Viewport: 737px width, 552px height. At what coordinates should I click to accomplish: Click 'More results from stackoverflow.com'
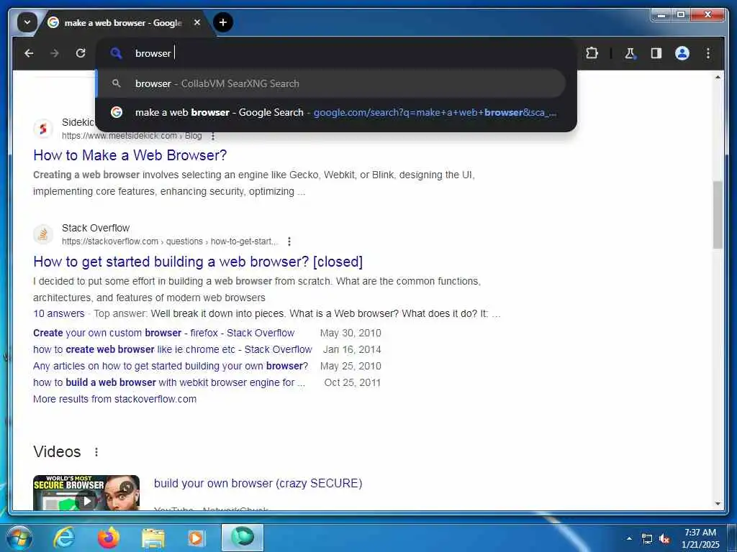point(114,399)
